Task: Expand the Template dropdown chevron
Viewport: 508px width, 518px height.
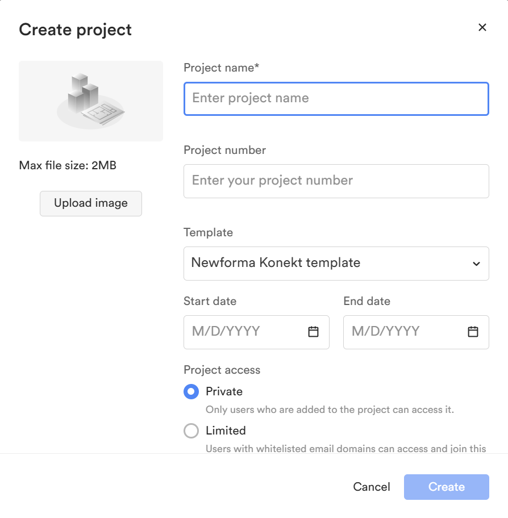Action: pos(476,264)
